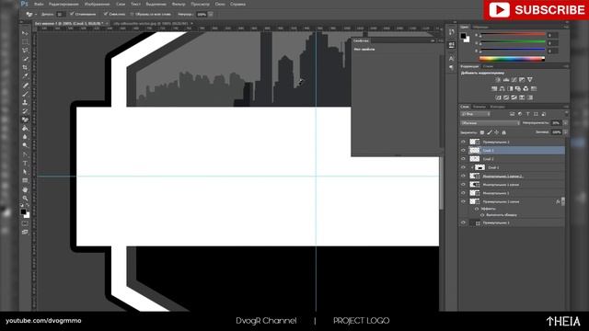
Task: Open the layer fill (Заливка) dropdown arrow
Action: tap(565, 132)
